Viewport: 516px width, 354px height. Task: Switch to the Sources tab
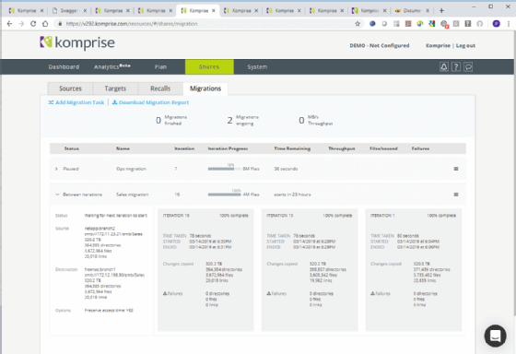70,88
